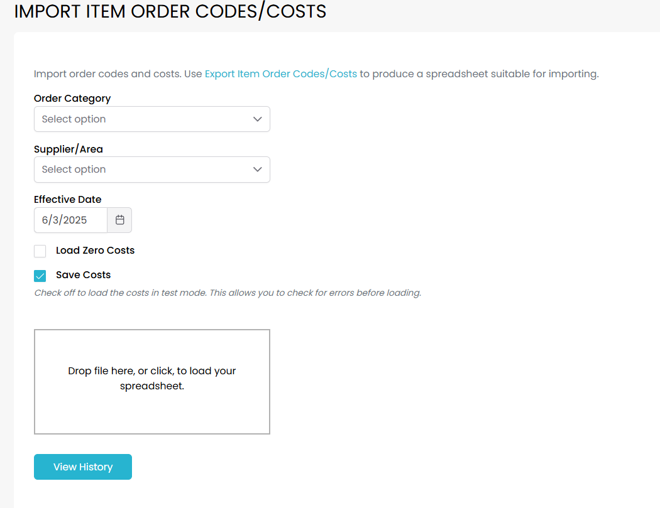Click the Effective Date input field
Screen dimensions: 660x508
pyautogui.click(x=70, y=220)
